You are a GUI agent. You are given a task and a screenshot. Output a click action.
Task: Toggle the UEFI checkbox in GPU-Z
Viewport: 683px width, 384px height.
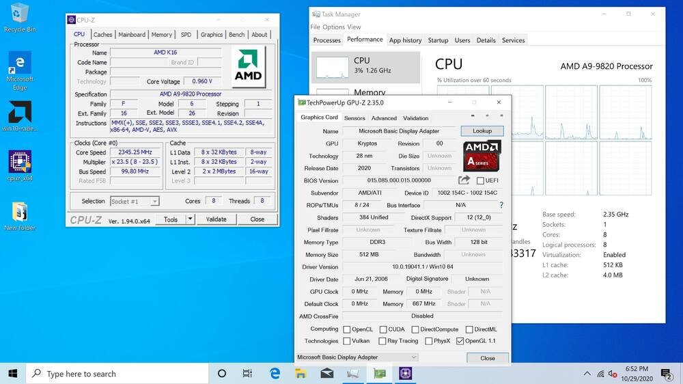480,180
